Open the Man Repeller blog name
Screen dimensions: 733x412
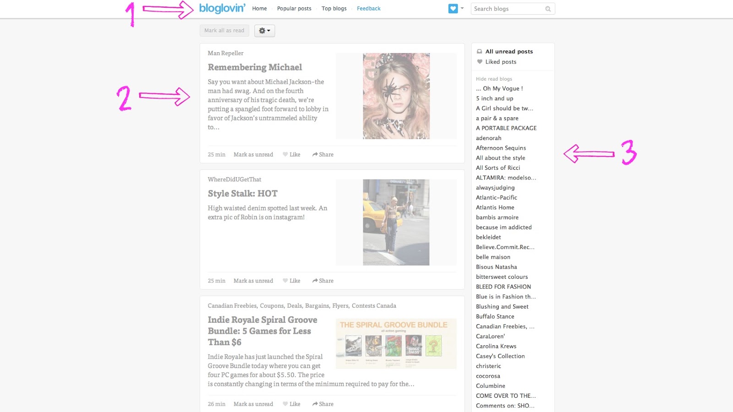(225, 53)
